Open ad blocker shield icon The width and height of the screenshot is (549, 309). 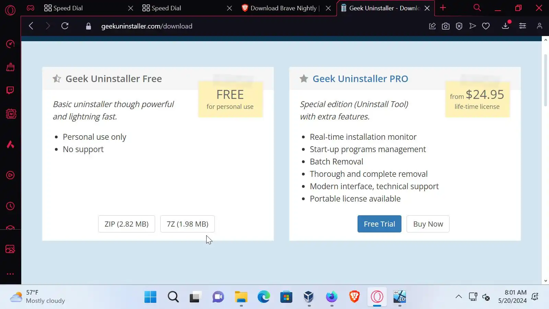pos(459,26)
